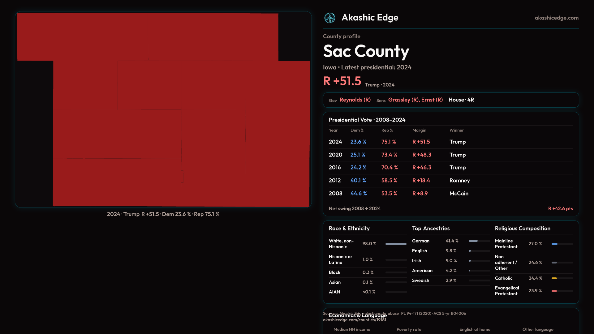
Task: Click the House 4R label
Action: pos(461,100)
